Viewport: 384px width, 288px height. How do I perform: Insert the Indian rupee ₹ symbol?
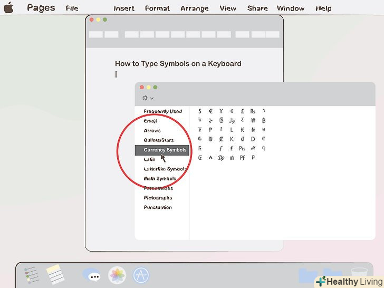pyautogui.click(x=243, y=120)
